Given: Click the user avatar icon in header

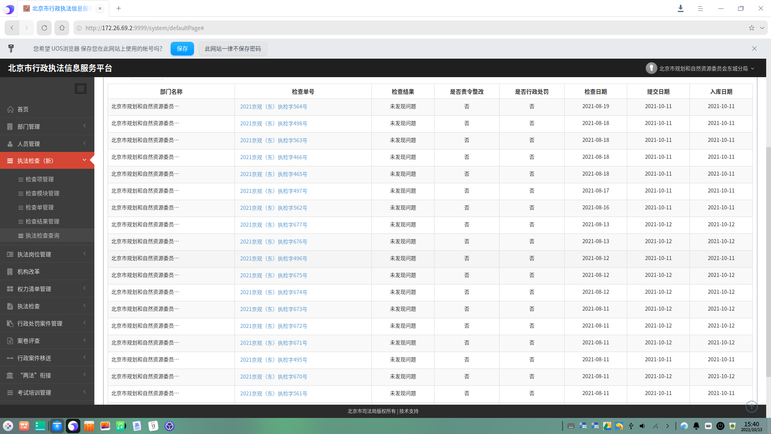Looking at the screenshot, I should click(x=651, y=68).
